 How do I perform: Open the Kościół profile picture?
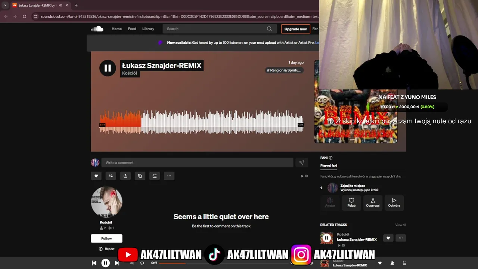point(106,202)
